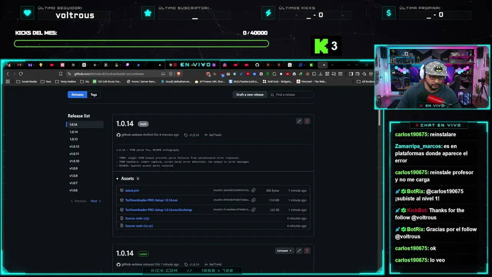Delete the Latest 1.0.14 release
This screenshot has height=277, width=492.
tap(307, 250)
